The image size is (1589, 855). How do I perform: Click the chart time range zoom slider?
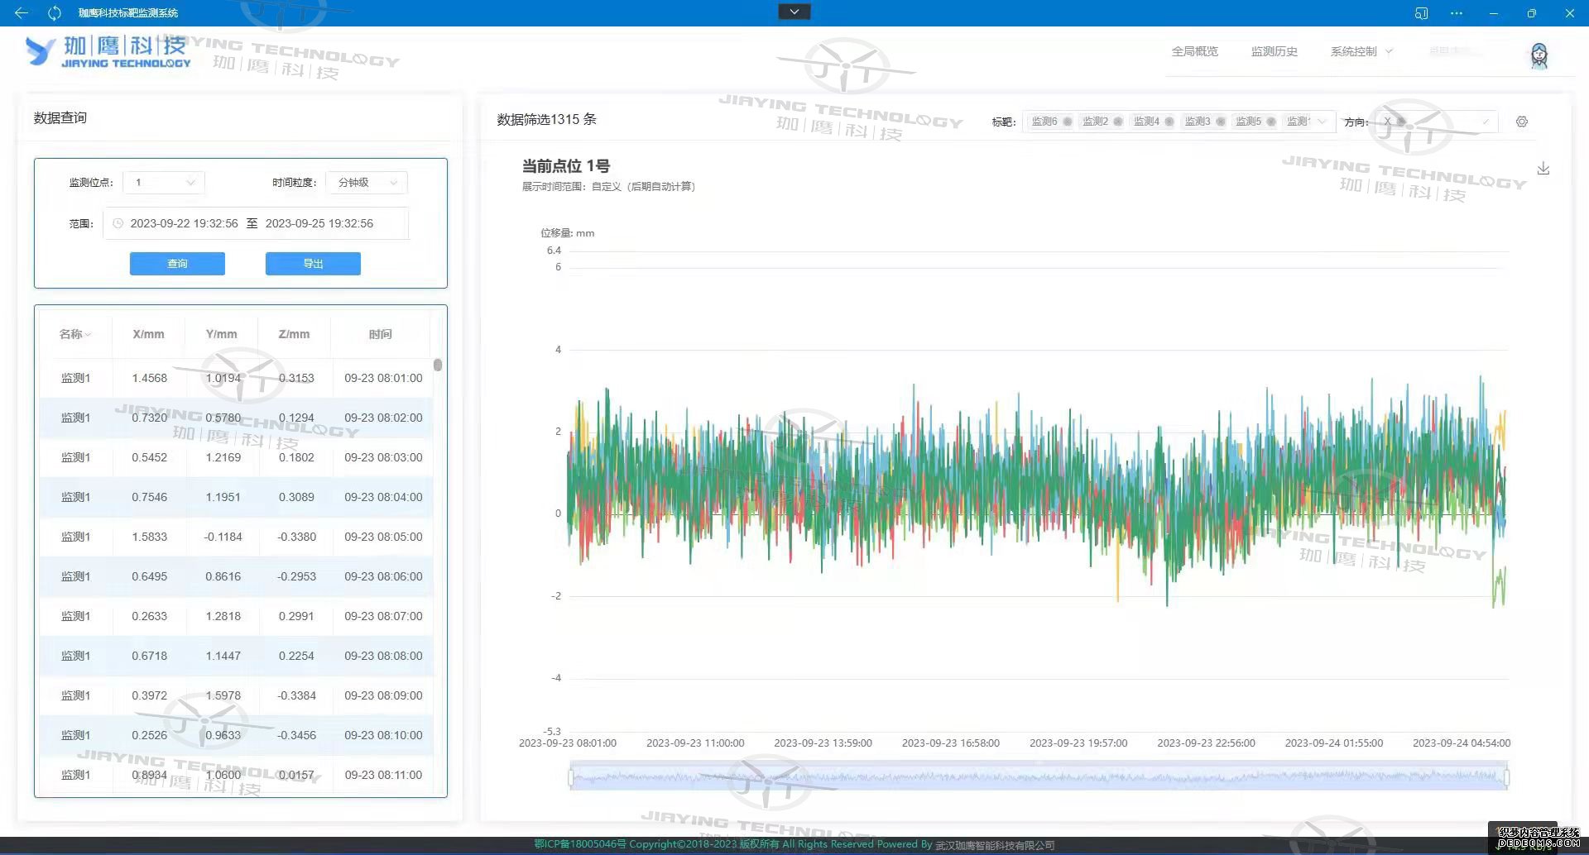coord(1038,777)
